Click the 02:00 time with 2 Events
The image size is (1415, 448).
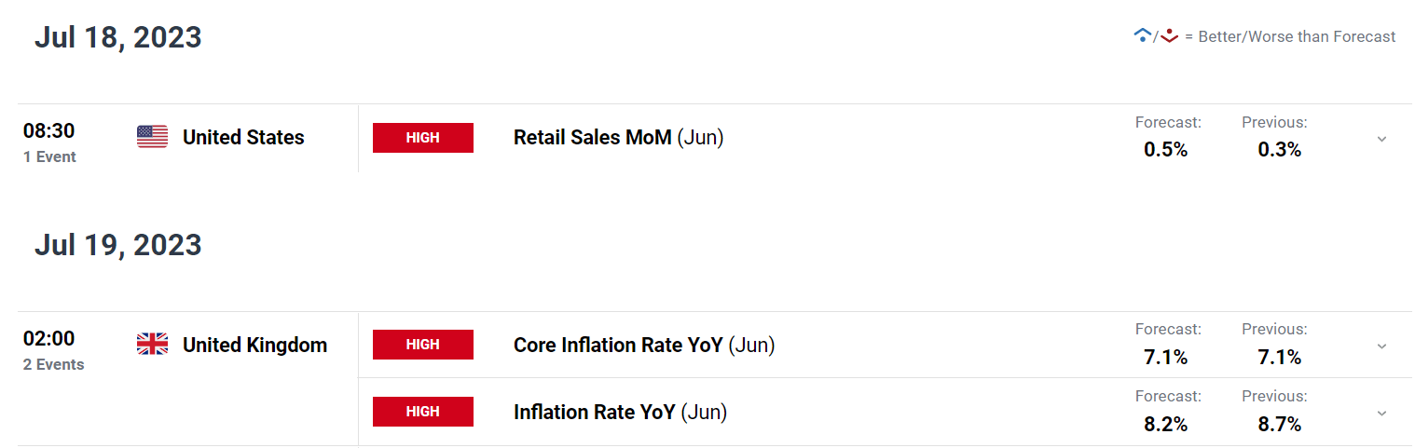[53, 350]
